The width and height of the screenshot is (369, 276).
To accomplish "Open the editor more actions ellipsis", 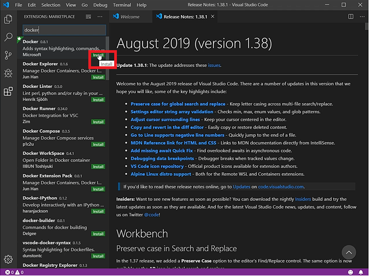I will click(362, 17).
